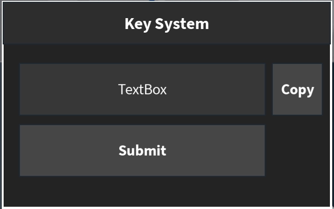This screenshot has height=209, width=334.
Task: Click inside the key entry box
Action: (x=142, y=89)
